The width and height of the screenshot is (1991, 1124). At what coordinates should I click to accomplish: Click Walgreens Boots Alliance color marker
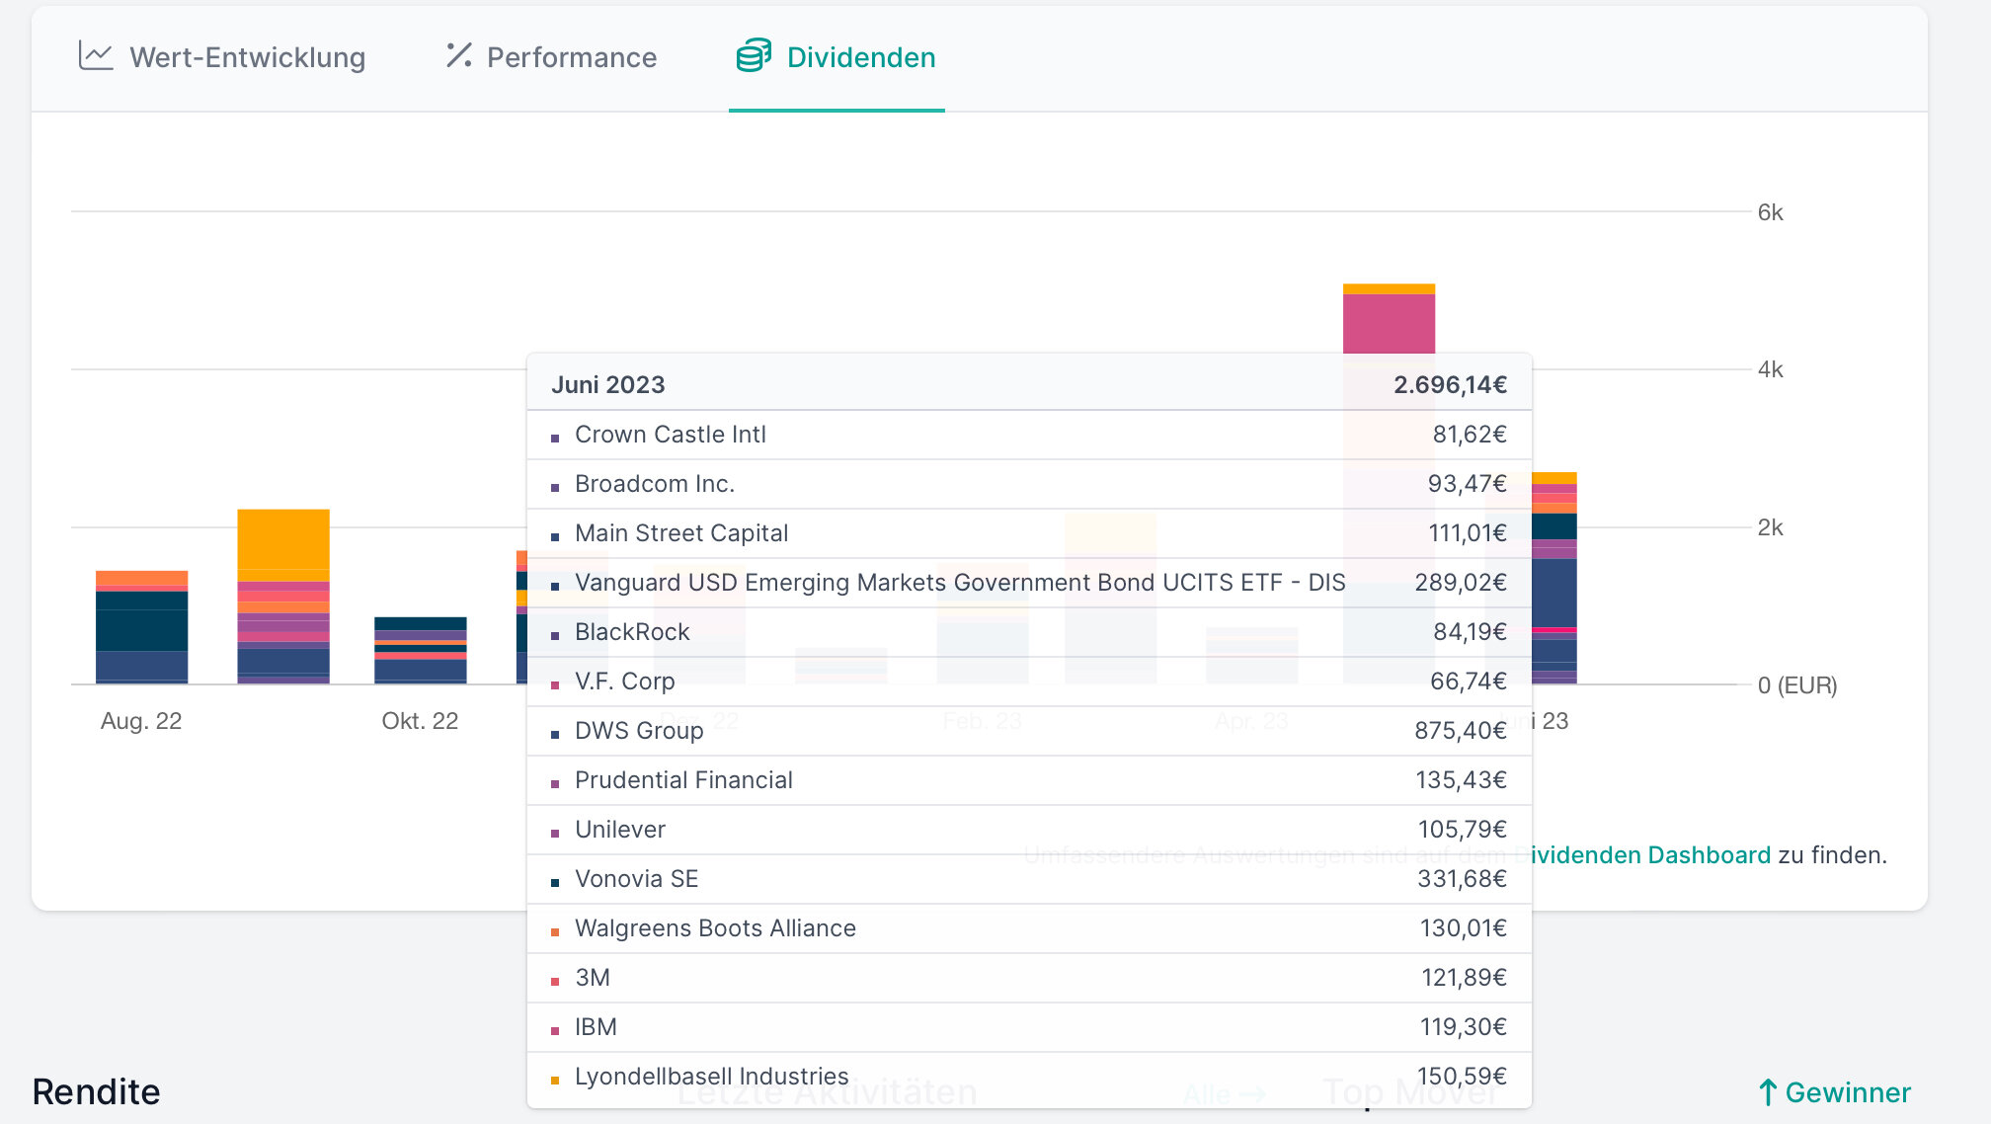(555, 931)
